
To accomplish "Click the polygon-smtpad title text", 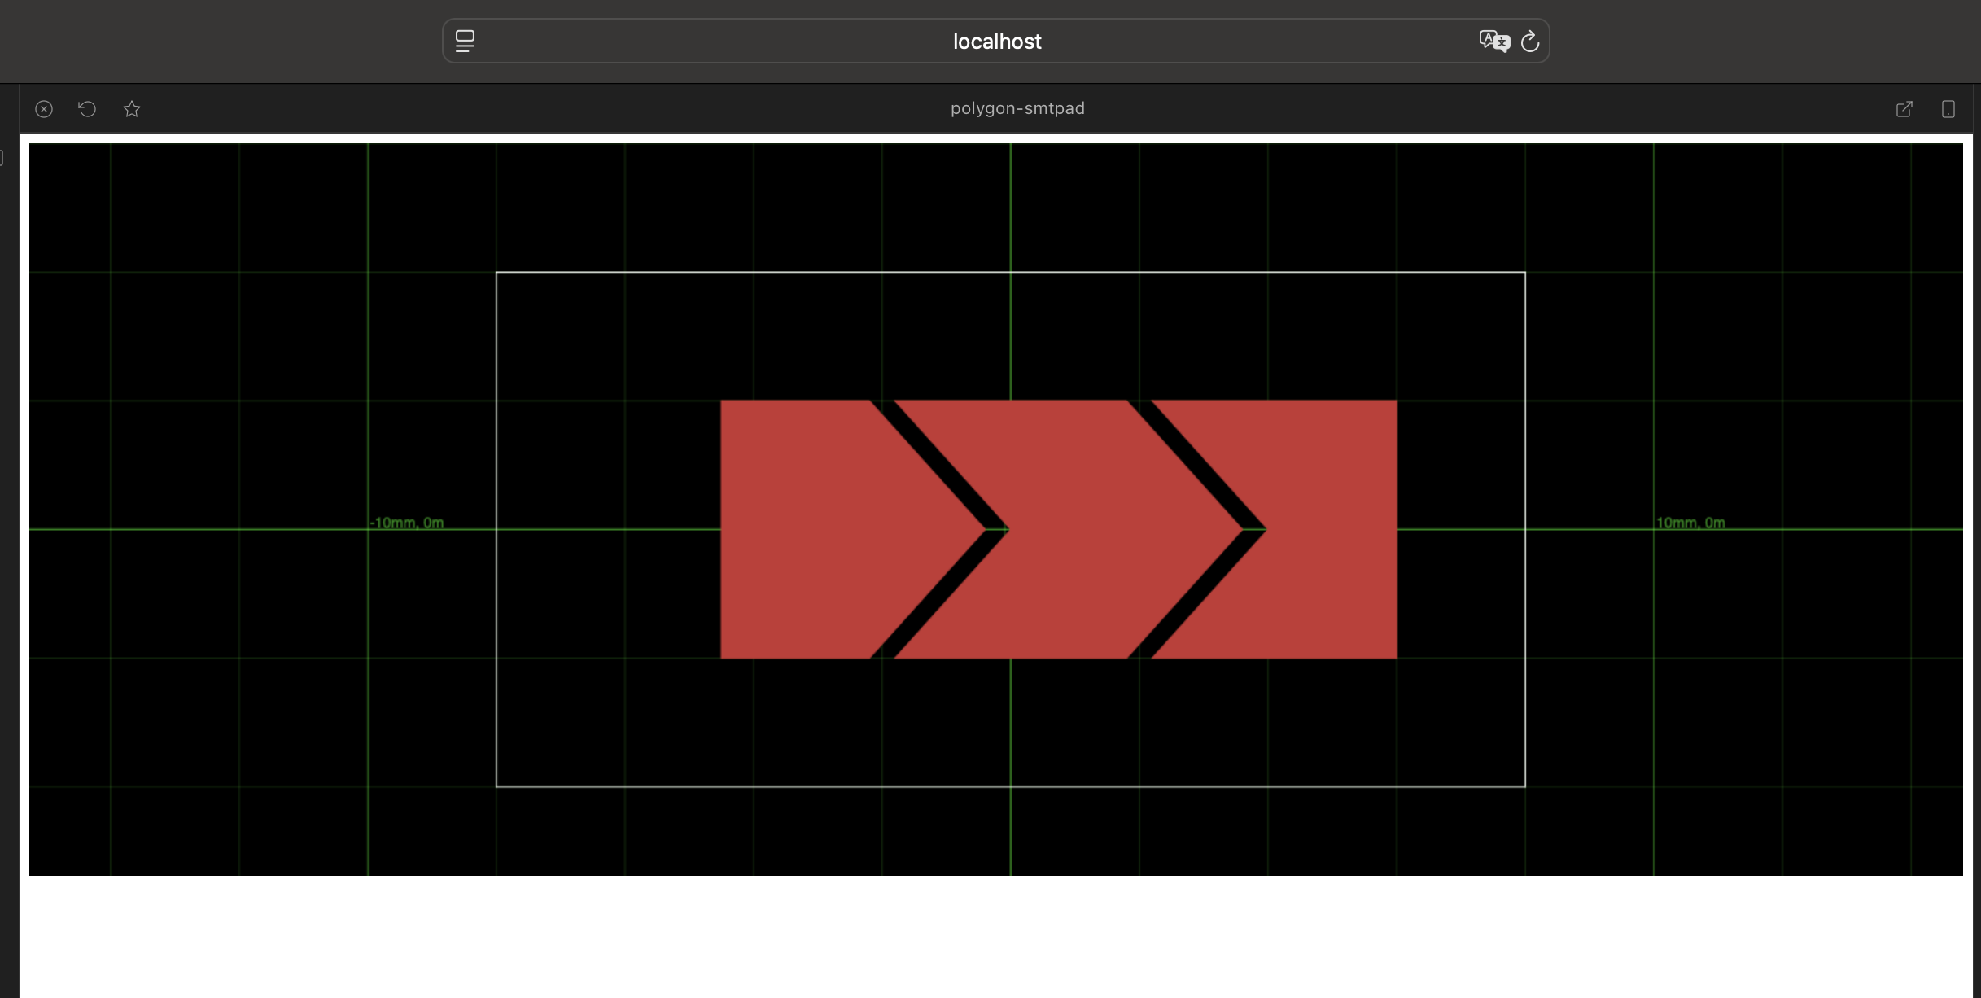I will pyautogui.click(x=1017, y=108).
